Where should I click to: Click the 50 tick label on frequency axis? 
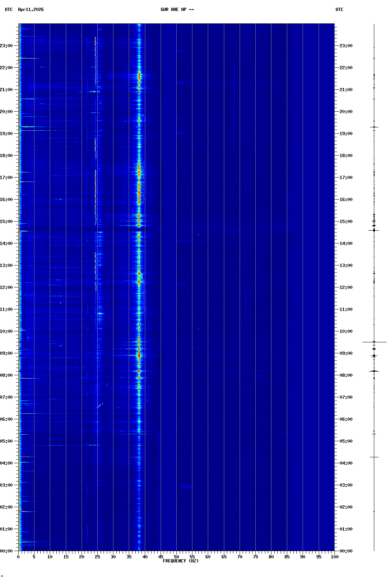pos(176,557)
